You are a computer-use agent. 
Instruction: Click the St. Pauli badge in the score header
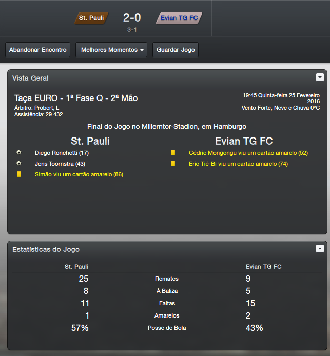point(91,18)
